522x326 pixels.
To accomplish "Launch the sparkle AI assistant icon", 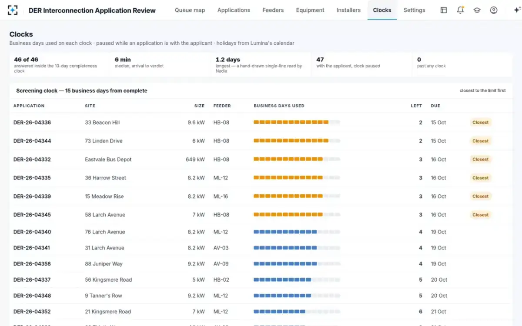I will (516, 10).
